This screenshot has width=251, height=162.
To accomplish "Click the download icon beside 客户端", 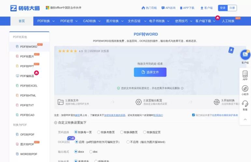I will [202, 8].
